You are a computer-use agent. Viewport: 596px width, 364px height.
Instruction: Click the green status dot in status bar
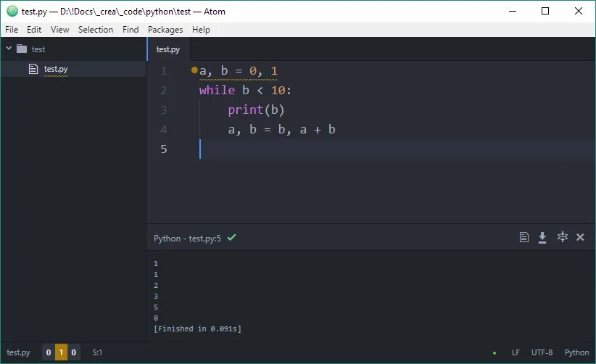(x=494, y=353)
